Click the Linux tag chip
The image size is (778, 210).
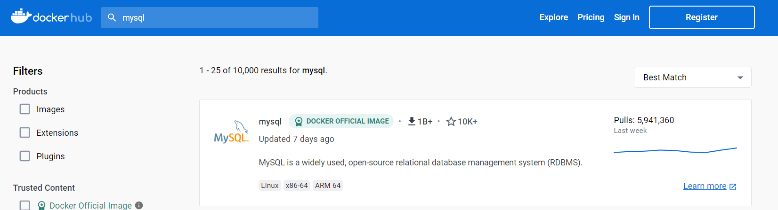270,185
